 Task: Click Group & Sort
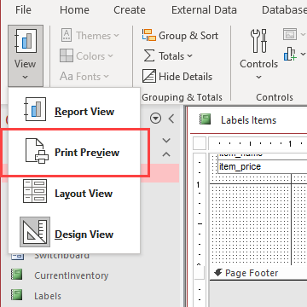pyautogui.click(x=180, y=36)
